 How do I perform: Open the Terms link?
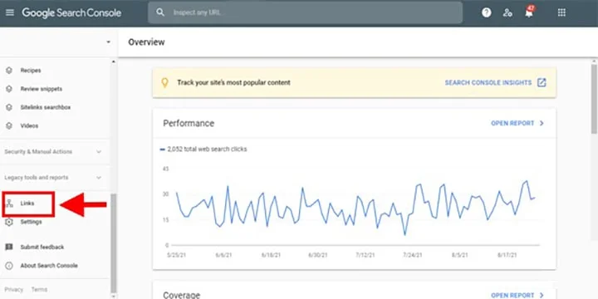(39, 290)
